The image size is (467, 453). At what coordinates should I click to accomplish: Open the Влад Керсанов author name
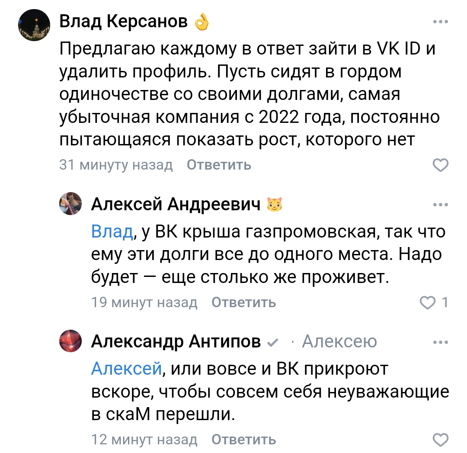[123, 22]
